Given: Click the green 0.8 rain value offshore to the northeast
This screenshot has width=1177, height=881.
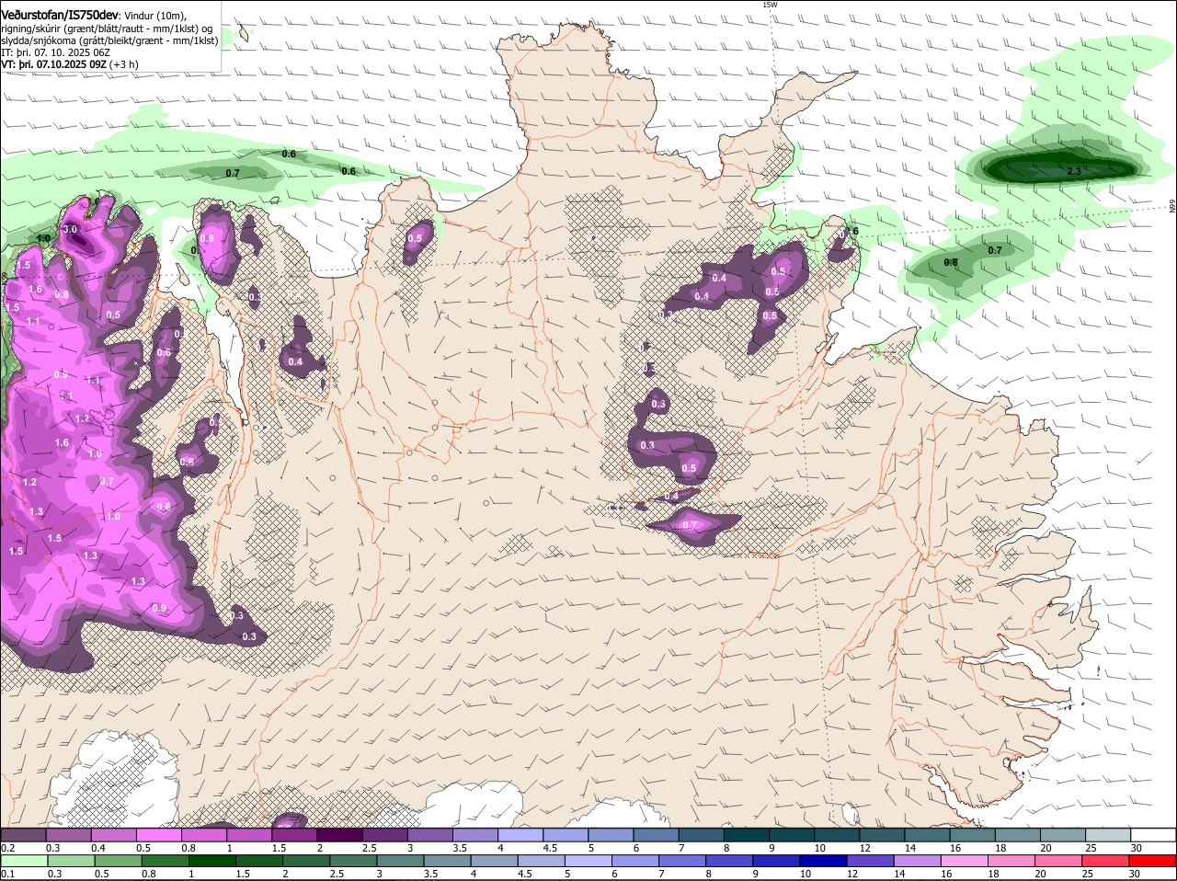Looking at the screenshot, I should (951, 263).
